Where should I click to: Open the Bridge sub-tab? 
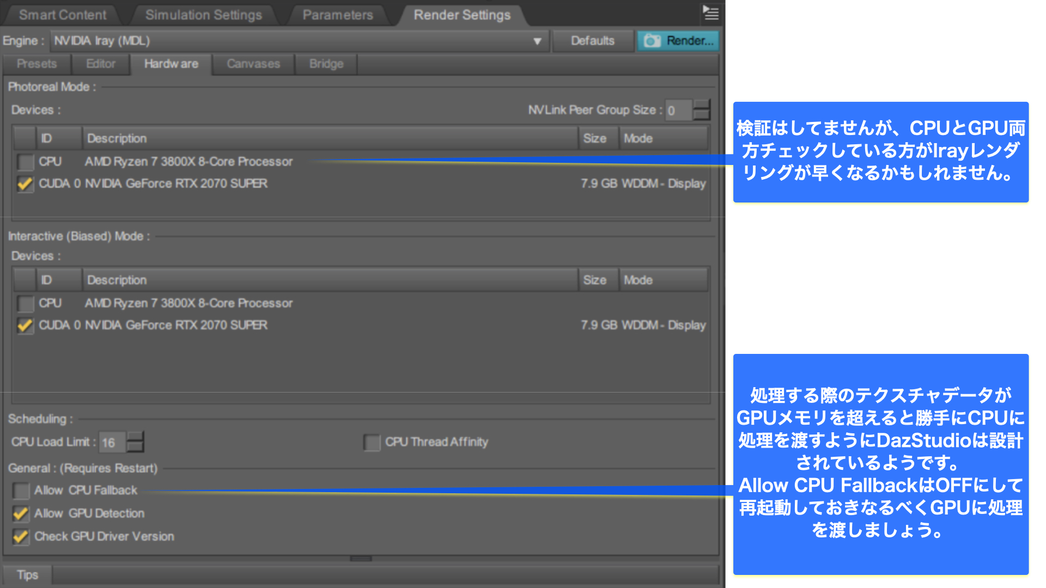pos(326,64)
